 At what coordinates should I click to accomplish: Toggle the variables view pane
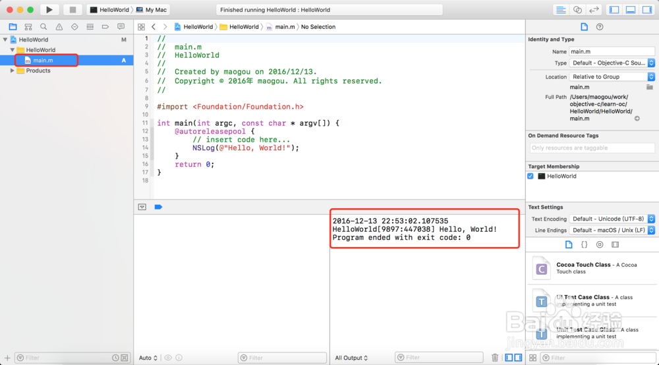(x=509, y=358)
